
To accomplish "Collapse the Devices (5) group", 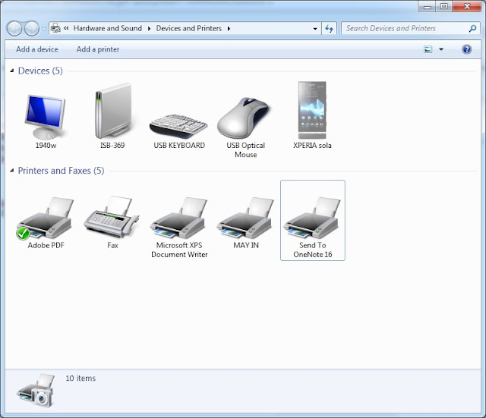I will click(x=12, y=71).
